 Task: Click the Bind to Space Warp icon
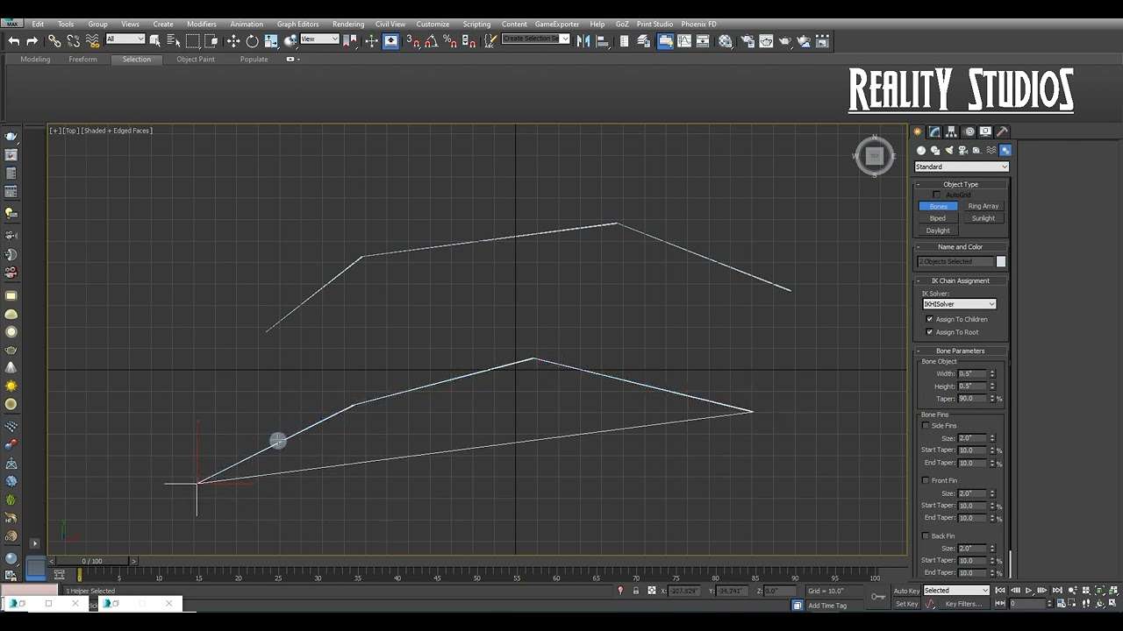tap(93, 41)
